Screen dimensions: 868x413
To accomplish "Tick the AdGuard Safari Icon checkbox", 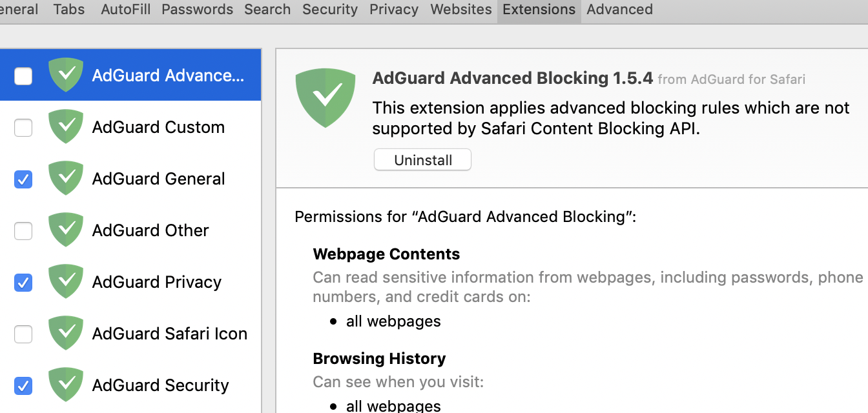I will click(x=23, y=334).
